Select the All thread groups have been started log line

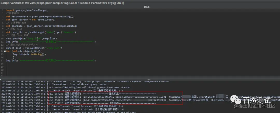point(66,88)
